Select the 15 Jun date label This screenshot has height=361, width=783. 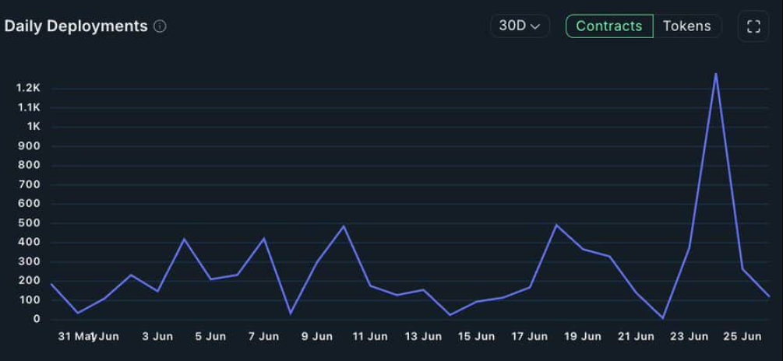click(x=476, y=337)
